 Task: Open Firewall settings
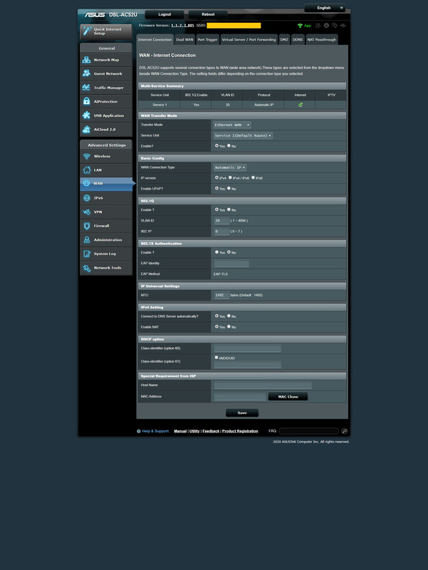105,226
